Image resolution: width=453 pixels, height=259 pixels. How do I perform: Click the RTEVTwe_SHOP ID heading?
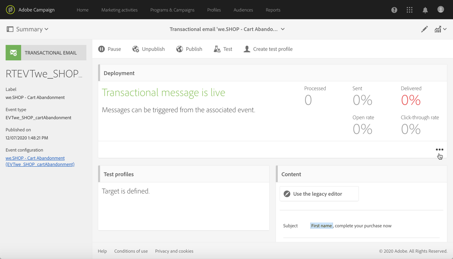point(44,74)
